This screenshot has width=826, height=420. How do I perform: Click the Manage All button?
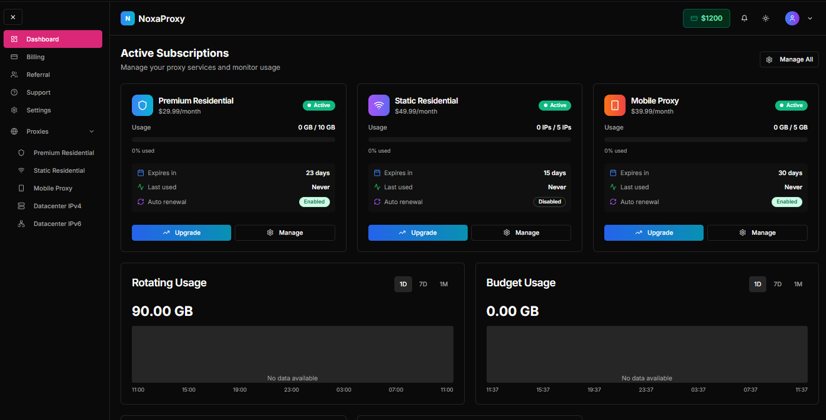pos(789,59)
